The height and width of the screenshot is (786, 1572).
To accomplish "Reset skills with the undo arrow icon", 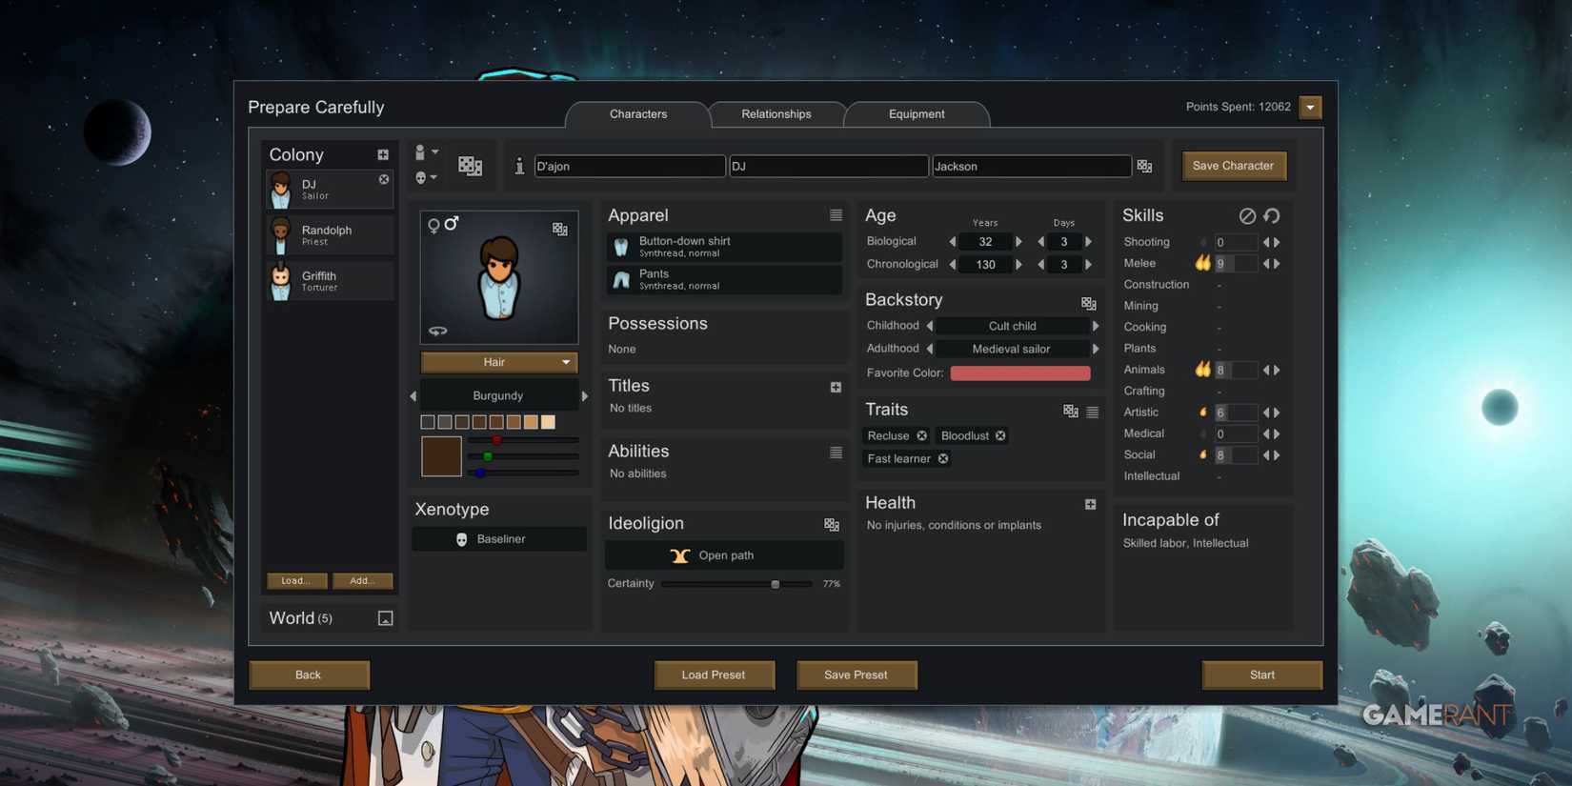I will point(1272,216).
